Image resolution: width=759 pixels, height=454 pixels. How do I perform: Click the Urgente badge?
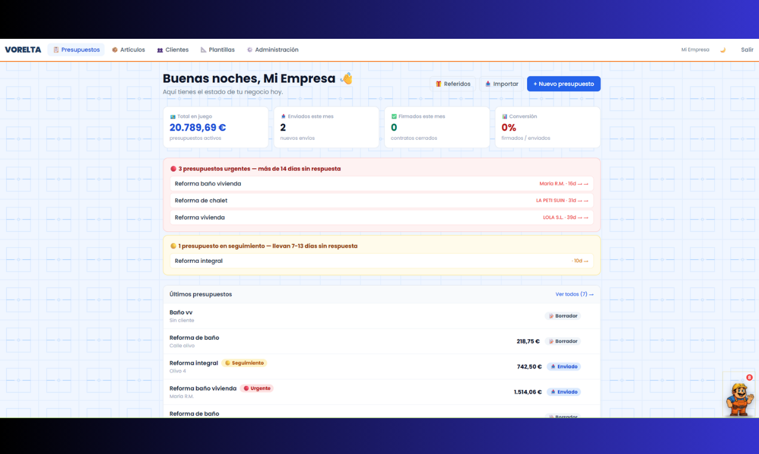[x=256, y=388]
